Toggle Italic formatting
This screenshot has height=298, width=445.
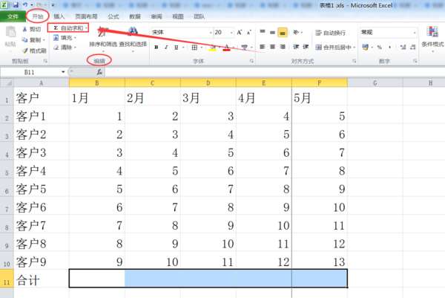tap(166, 48)
